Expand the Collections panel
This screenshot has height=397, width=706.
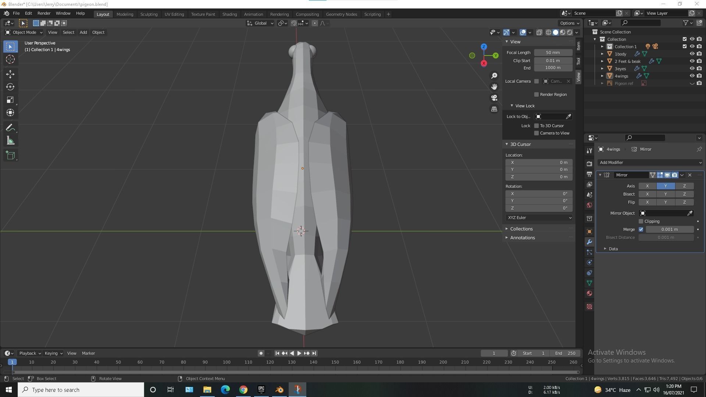[521, 229]
